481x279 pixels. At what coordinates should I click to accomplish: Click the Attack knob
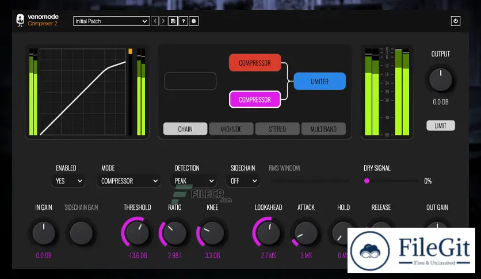coord(306,233)
